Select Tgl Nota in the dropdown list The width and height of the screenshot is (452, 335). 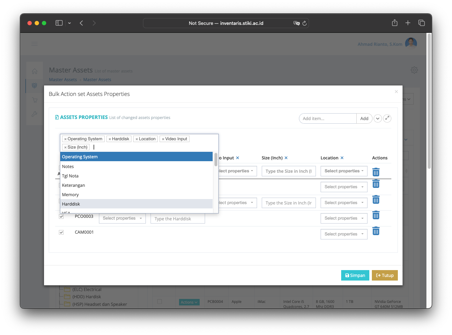70,176
